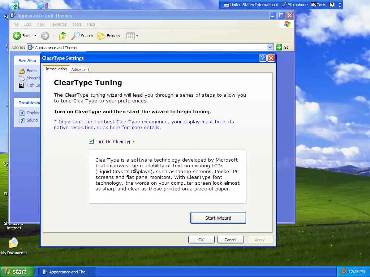Open the Help menu in Explorer
This screenshot has height=277, width=370.
point(91,24)
